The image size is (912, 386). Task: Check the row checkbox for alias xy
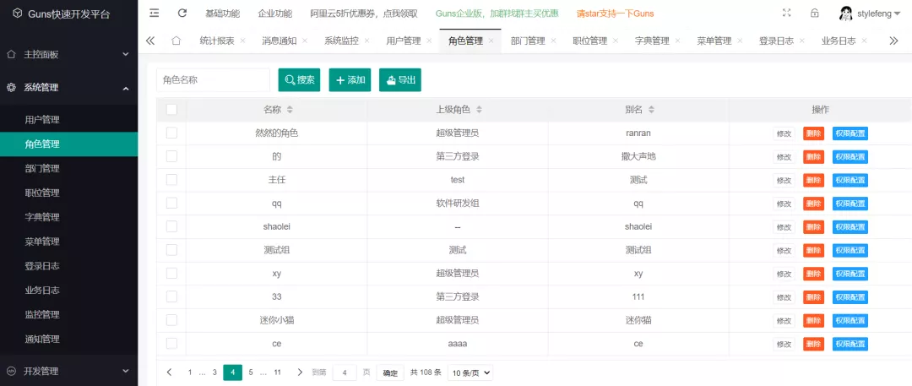[x=171, y=273]
